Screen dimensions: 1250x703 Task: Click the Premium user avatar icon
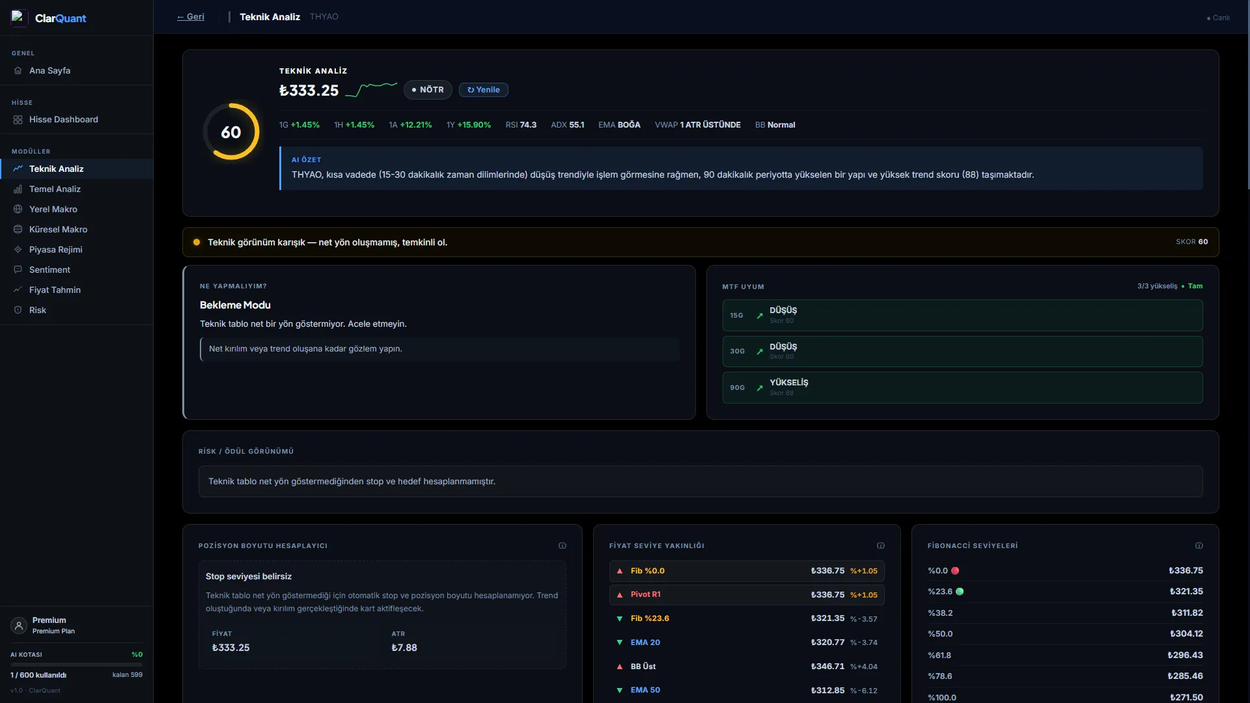(x=19, y=626)
